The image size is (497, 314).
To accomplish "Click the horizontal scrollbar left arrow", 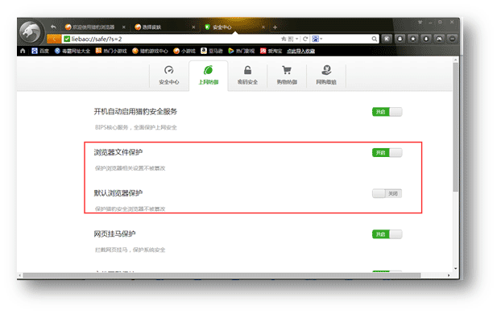I will tap(20, 275).
